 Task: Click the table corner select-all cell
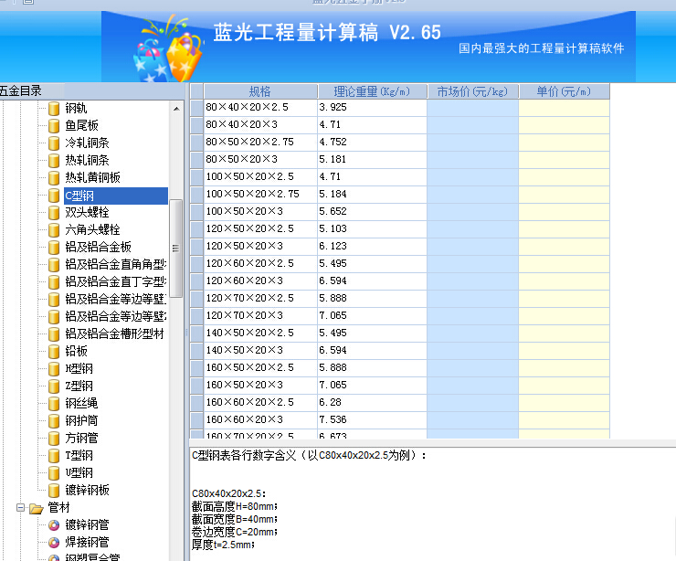(196, 91)
